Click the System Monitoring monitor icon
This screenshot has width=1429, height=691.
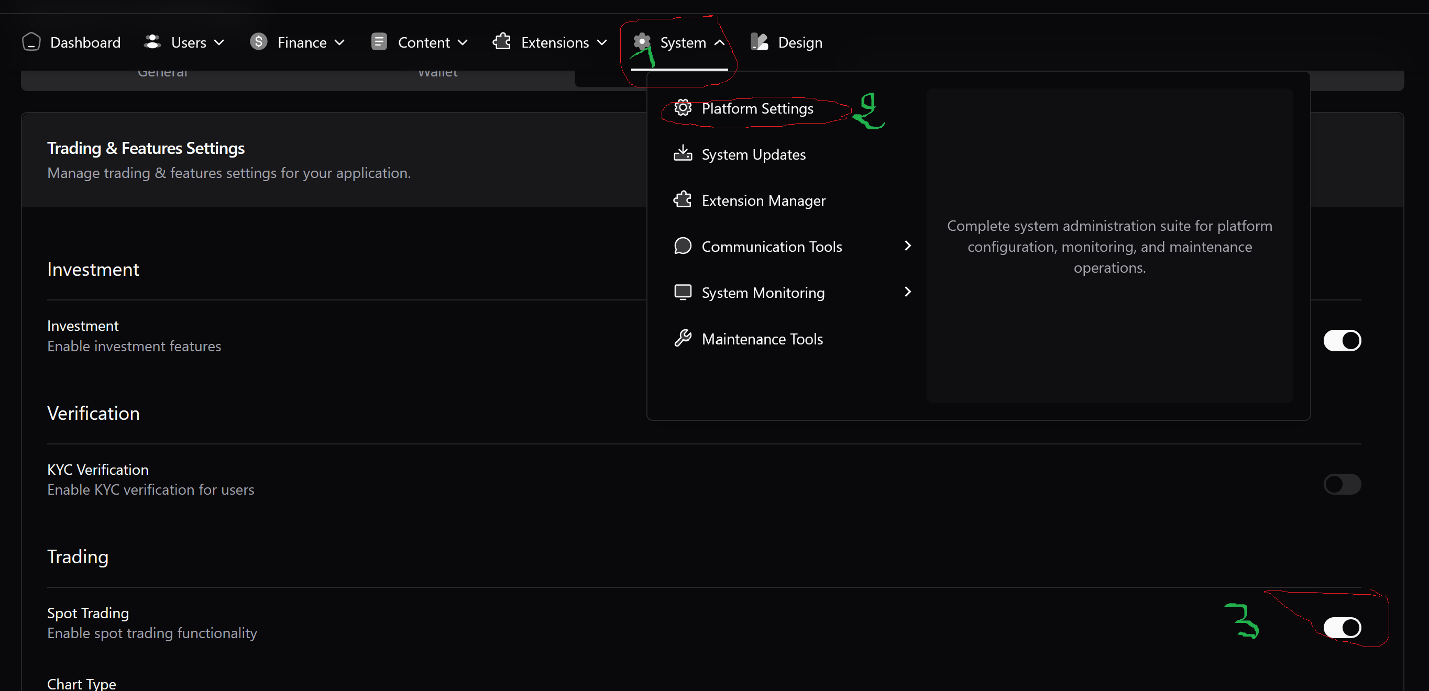click(x=683, y=292)
